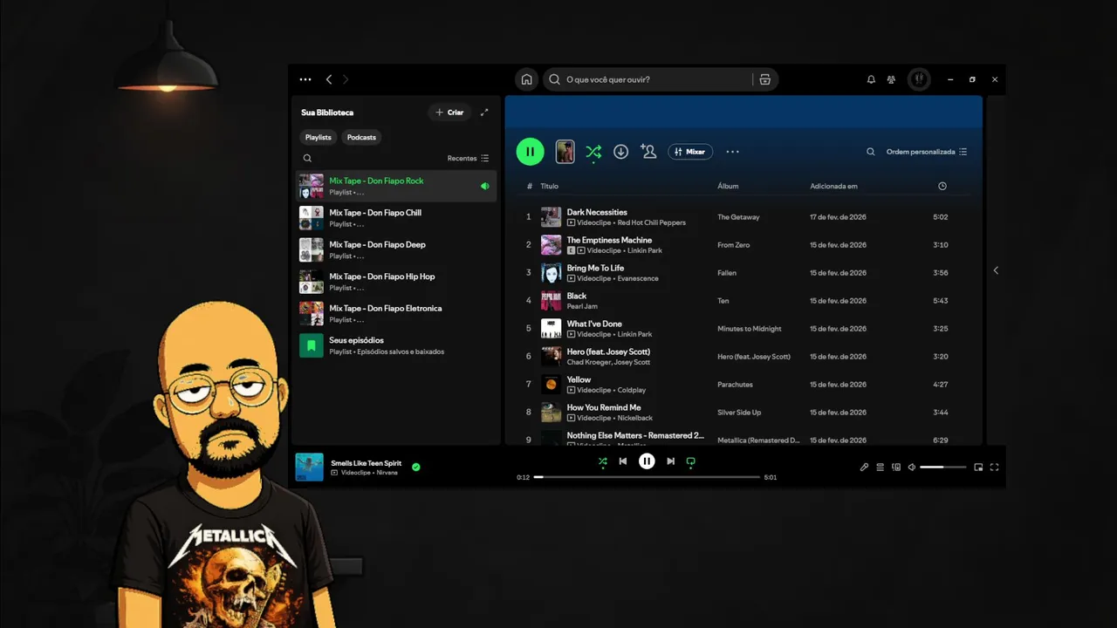This screenshot has width=1117, height=628.
Task: Select the Bring Me To Life track
Action: tap(742, 273)
